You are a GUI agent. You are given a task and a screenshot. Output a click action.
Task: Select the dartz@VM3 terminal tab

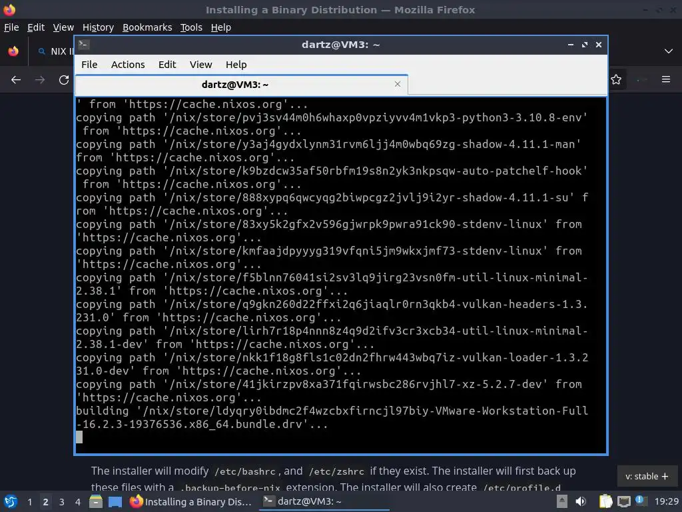tap(235, 85)
